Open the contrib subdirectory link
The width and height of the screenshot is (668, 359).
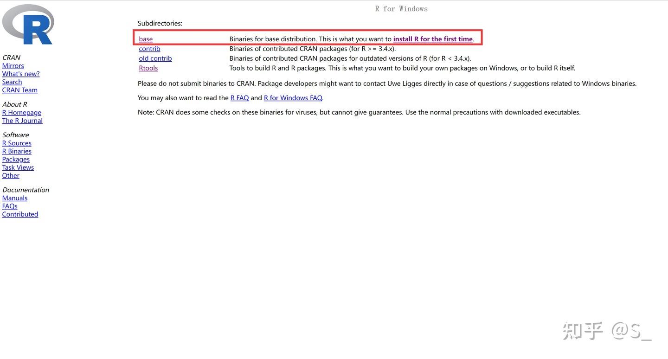tap(149, 49)
